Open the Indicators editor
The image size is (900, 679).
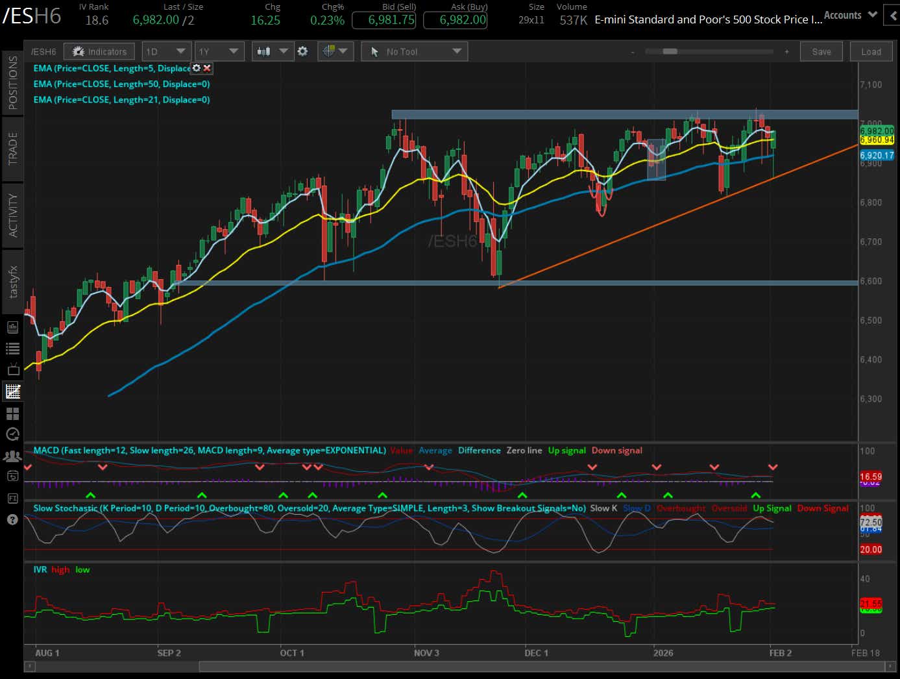[99, 51]
